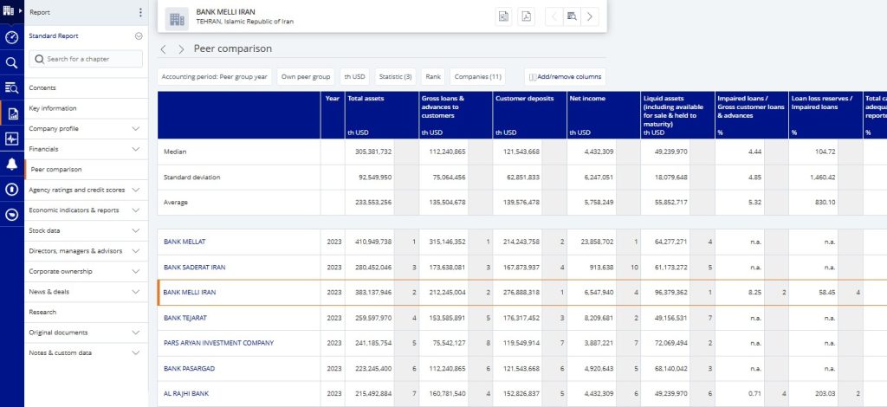Click the circled badge icon below the bell
This screenshot has width=887, height=407.
coord(11,190)
